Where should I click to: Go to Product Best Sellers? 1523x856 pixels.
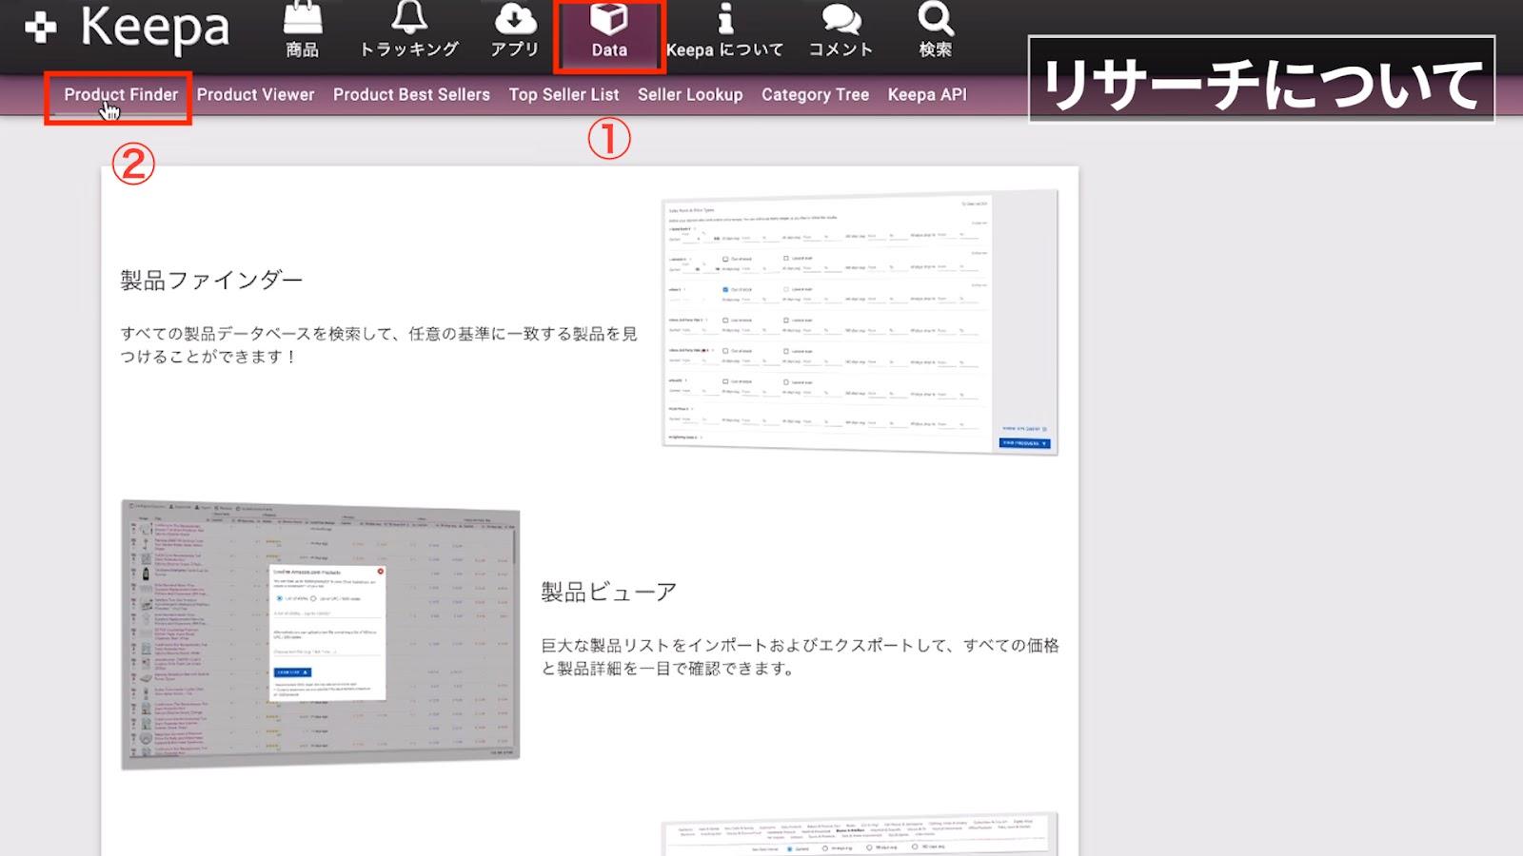tap(411, 95)
